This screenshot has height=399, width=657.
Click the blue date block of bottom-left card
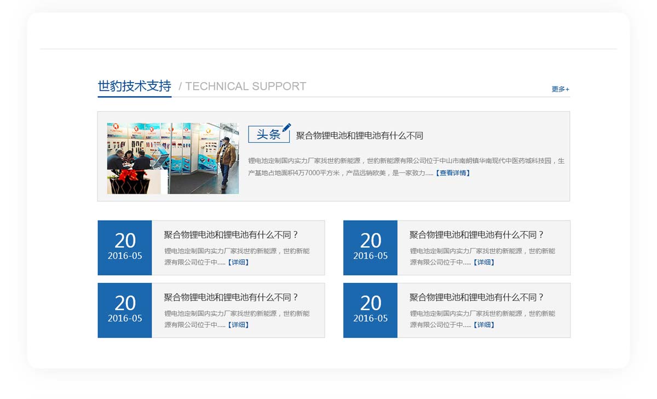(x=125, y=310)
